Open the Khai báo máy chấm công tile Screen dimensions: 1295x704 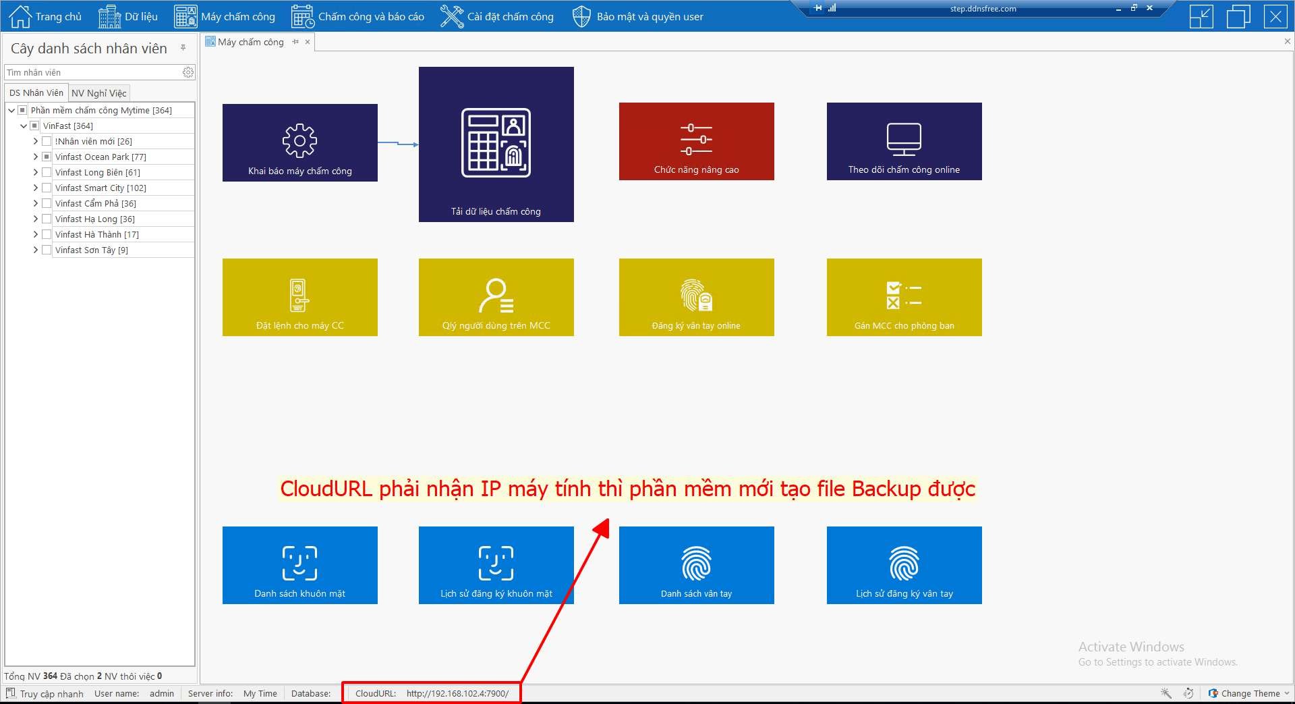click(299, 142)
